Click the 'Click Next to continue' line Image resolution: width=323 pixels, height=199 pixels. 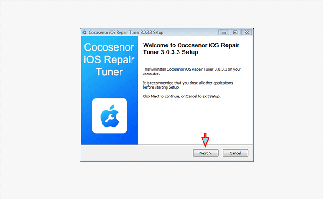182,96
